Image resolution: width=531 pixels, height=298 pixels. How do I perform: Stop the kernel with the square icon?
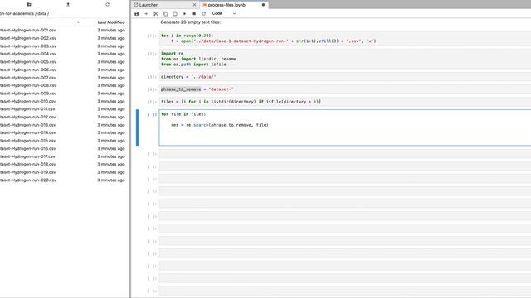[194, 14]
